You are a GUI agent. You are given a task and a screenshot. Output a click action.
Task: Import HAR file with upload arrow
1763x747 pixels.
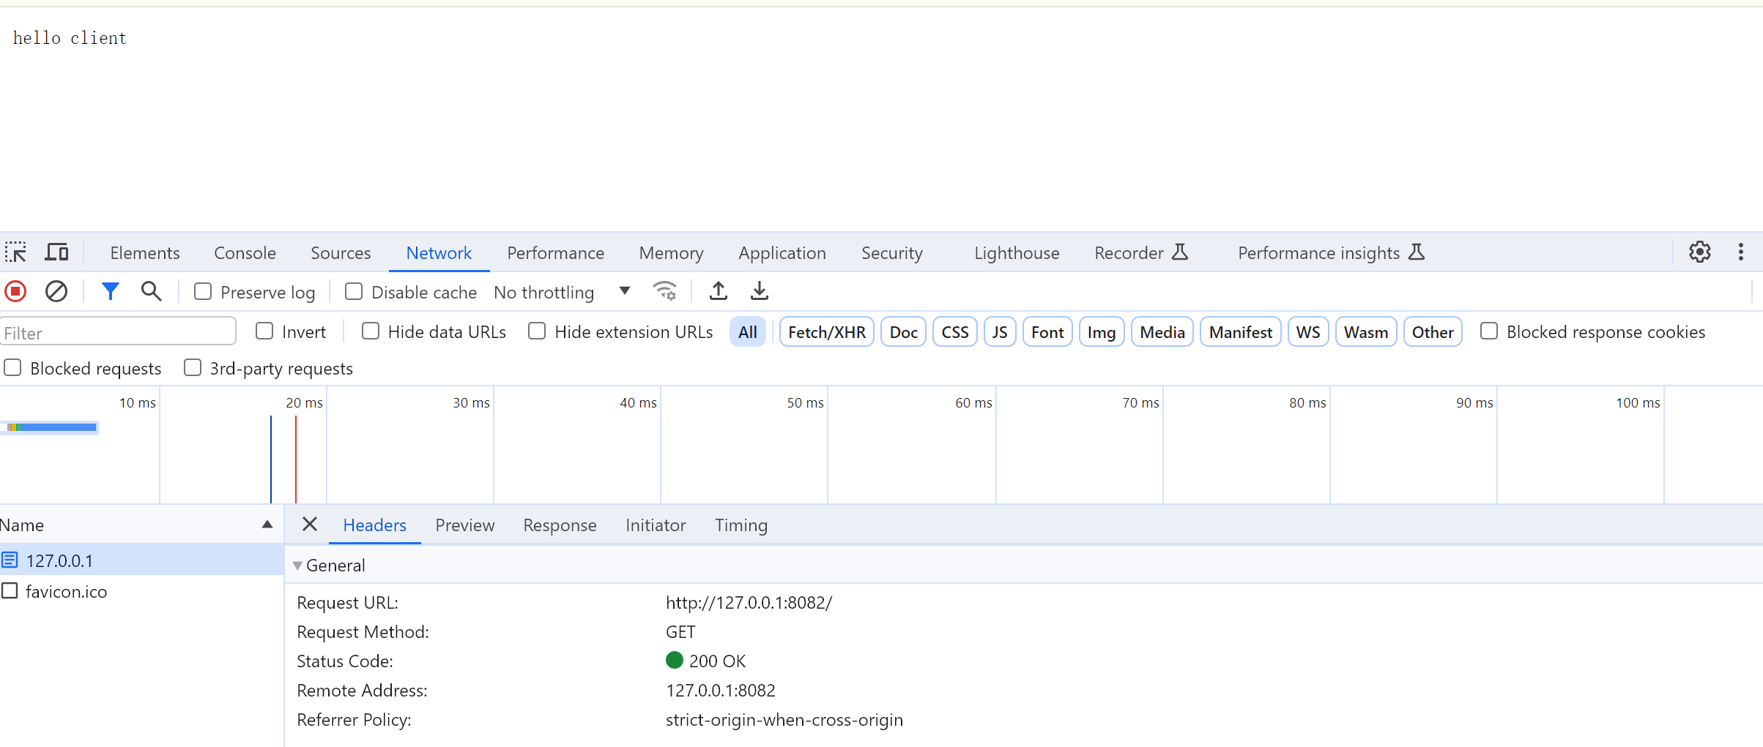pyautogui.click(x=719, y=292)
